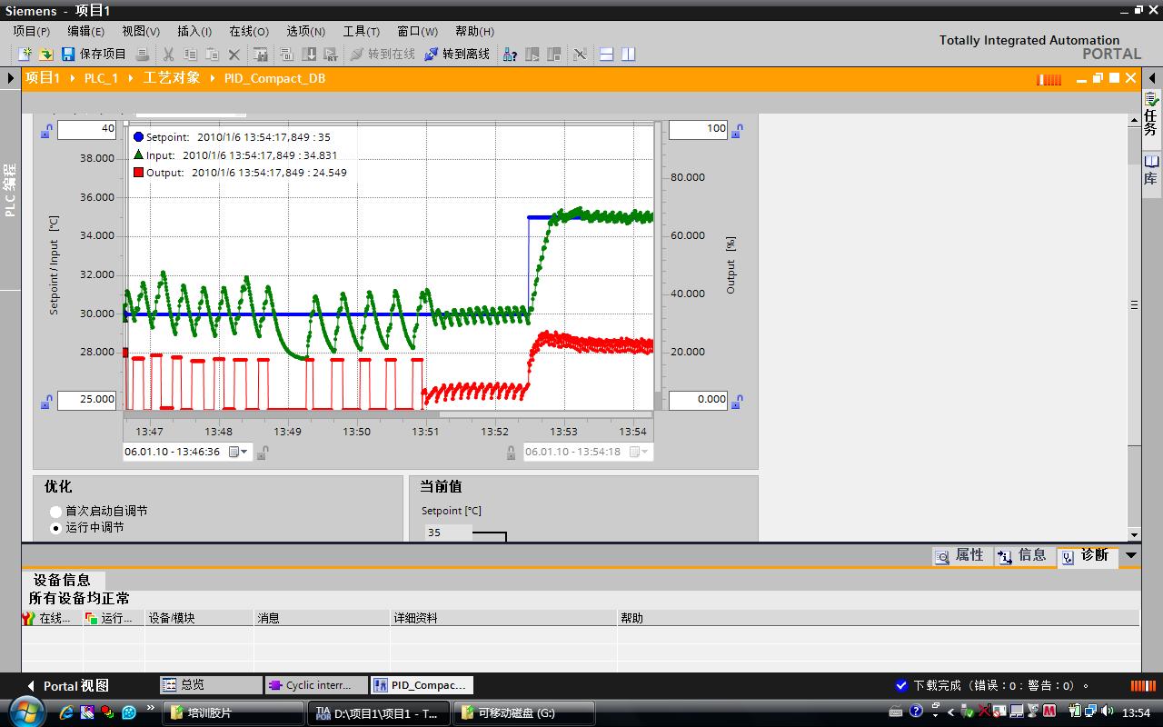This screenshot has width=1163, height=727.
Task: Toggle the lock beside the end time
Action: [x=512, y=453]
